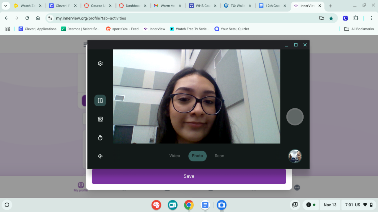Switch Camera to Video mode
This screenshot has width=378, height=212.
pos(175,156)
